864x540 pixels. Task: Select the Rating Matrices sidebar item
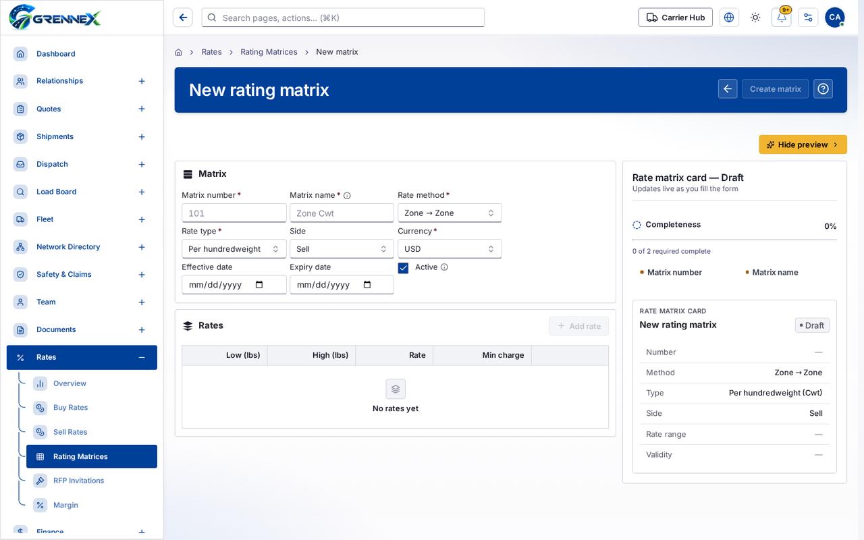point(92,456)
